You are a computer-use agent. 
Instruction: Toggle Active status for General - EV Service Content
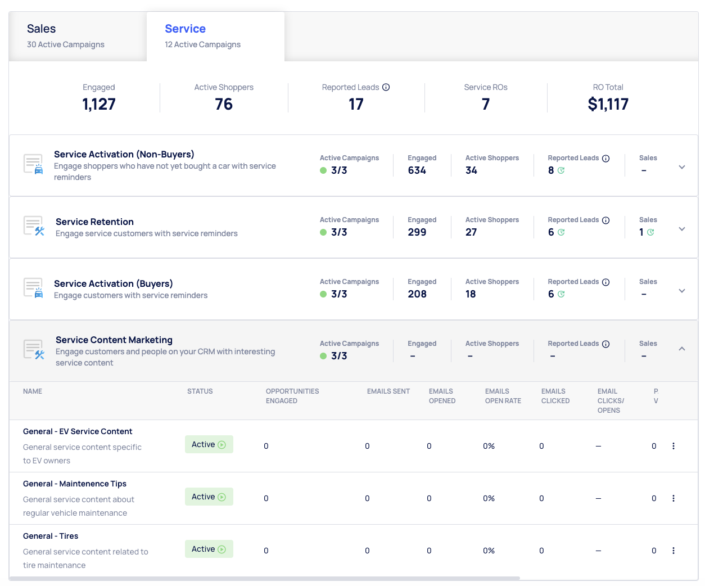pyautogui.click(x=209, y=444)
